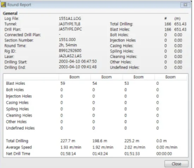Select total drilling value 0.0 m

(162, 141)
